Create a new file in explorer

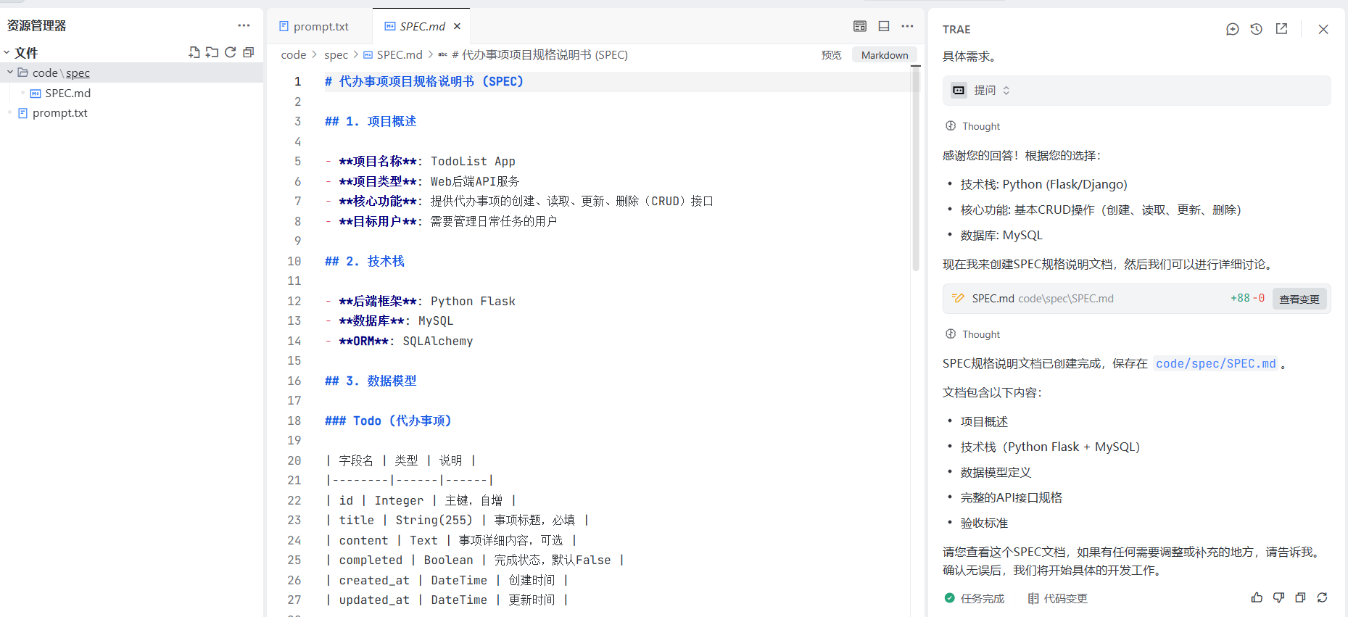194,52
